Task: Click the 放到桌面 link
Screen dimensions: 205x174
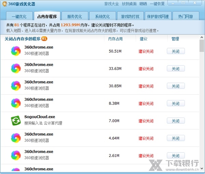Action: [129, 4]
